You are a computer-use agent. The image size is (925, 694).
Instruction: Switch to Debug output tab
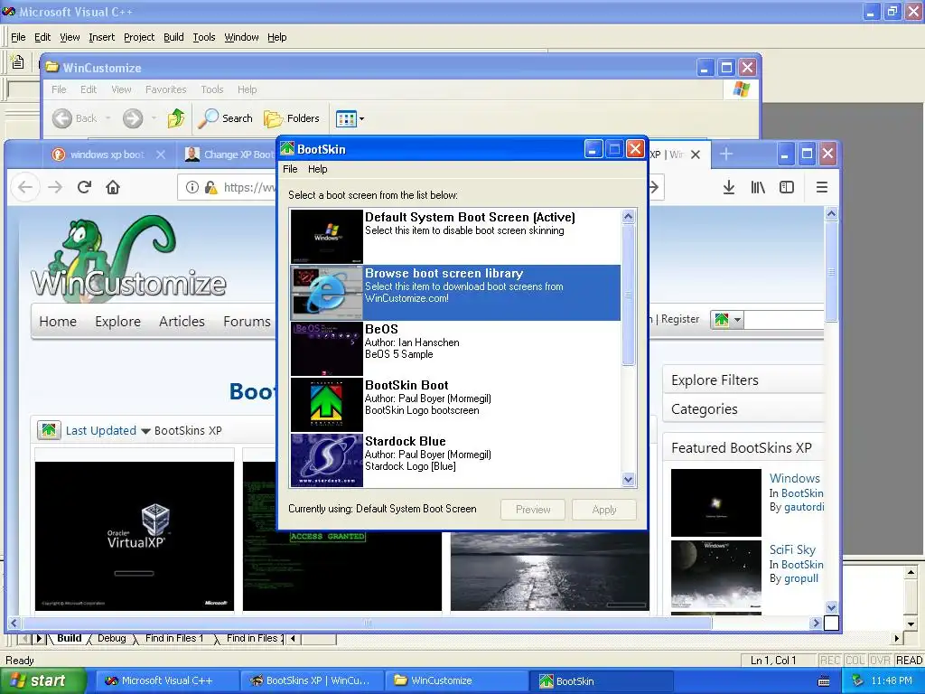click(111, 638)
